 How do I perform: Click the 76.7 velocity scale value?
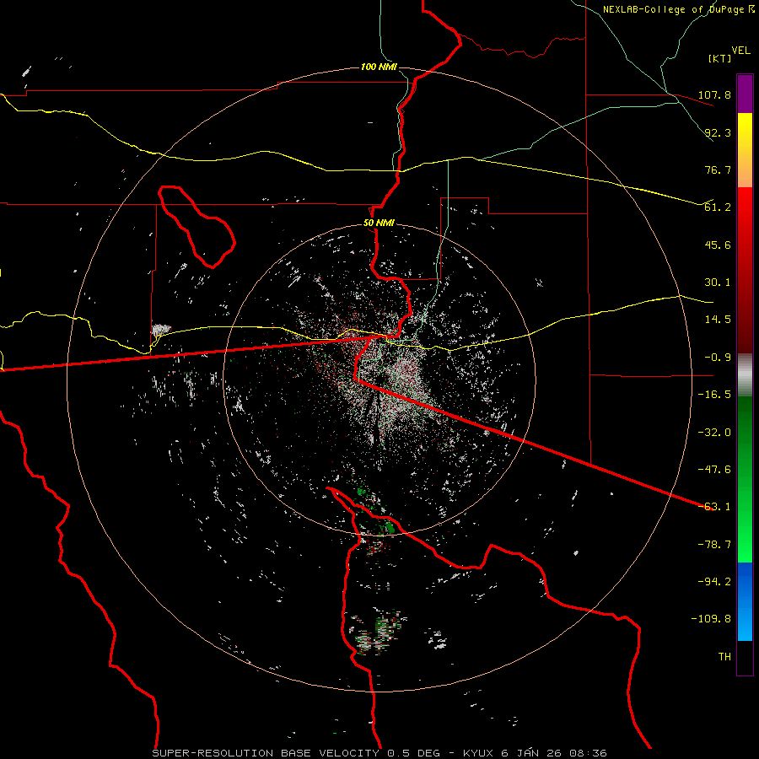pyautogui.click(x=718, y=170)
